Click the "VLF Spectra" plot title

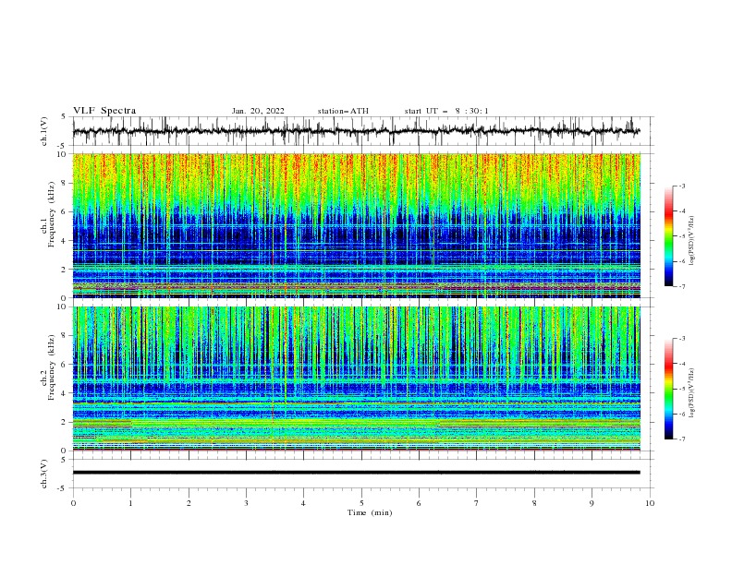coord(104,111)
